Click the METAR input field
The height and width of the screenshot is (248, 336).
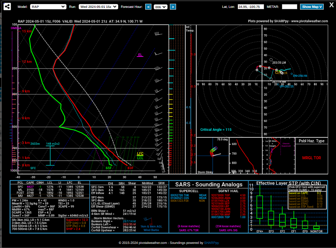[289, 7]
